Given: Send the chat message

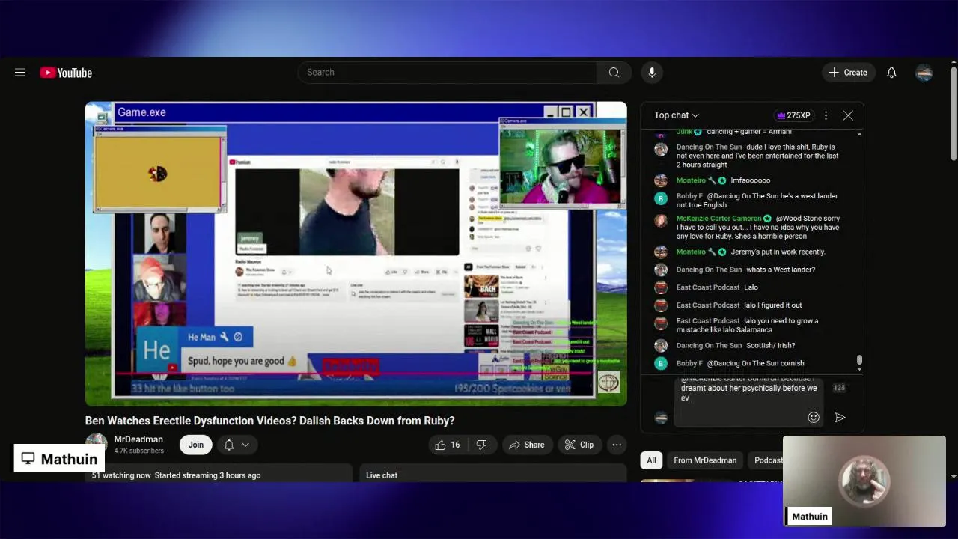Looking at the screenshot, I should pos(840,418).
